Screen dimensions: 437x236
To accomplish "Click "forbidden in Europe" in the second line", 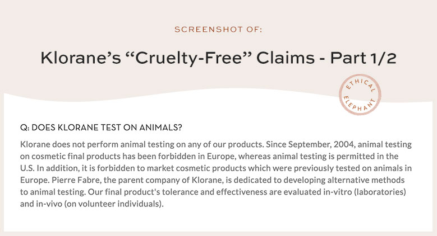I will [x=183, y=156].
